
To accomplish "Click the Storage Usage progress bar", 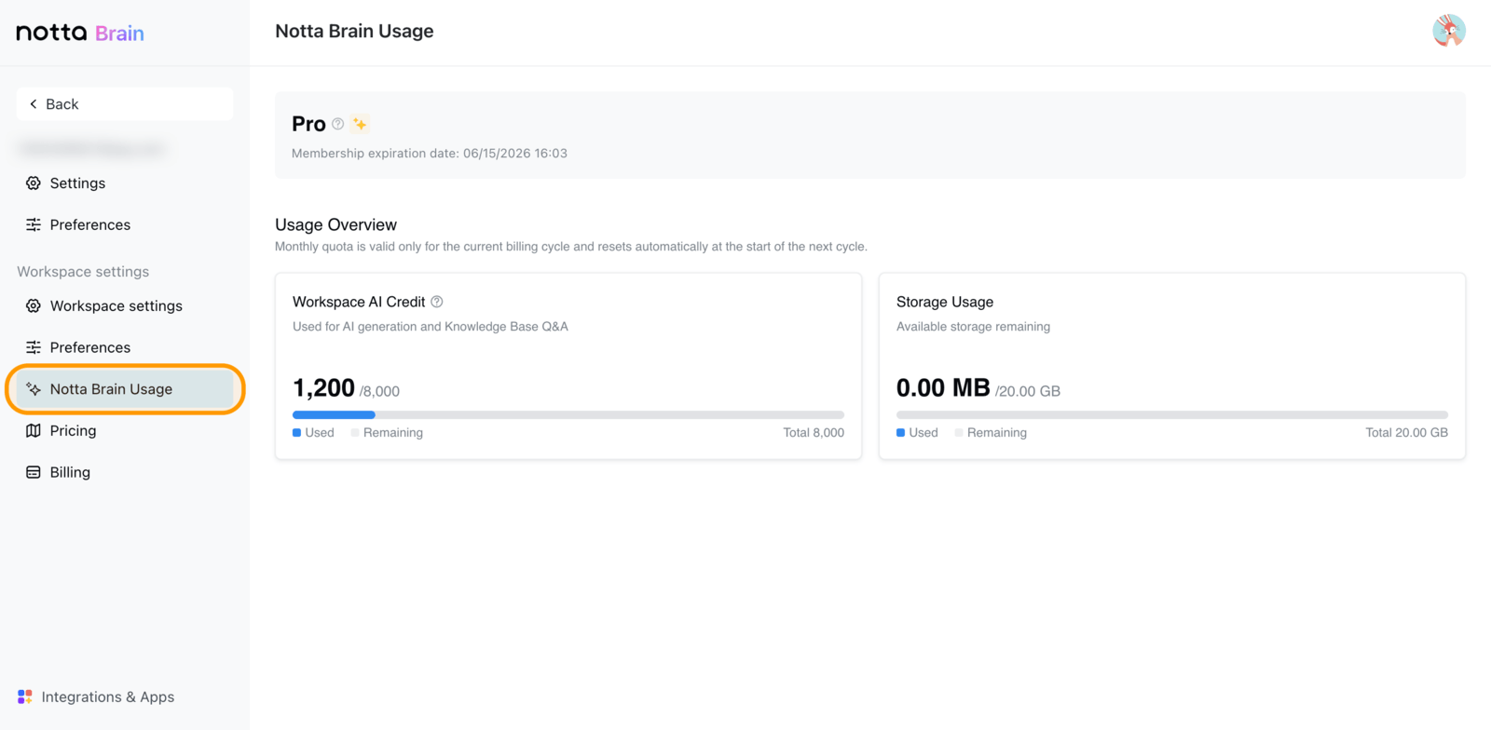I will [1172, 414].
